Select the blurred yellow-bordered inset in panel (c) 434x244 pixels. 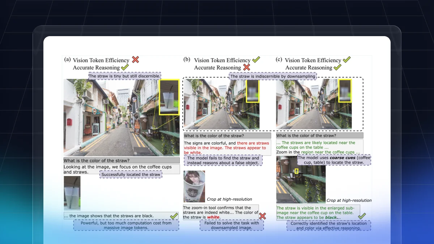click(345, 91)
